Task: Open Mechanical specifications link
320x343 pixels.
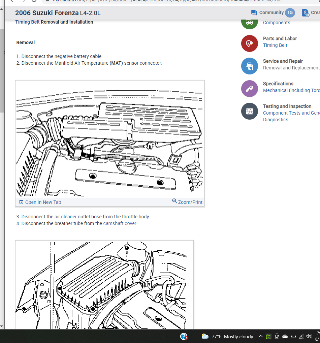Action: point(291,90)
